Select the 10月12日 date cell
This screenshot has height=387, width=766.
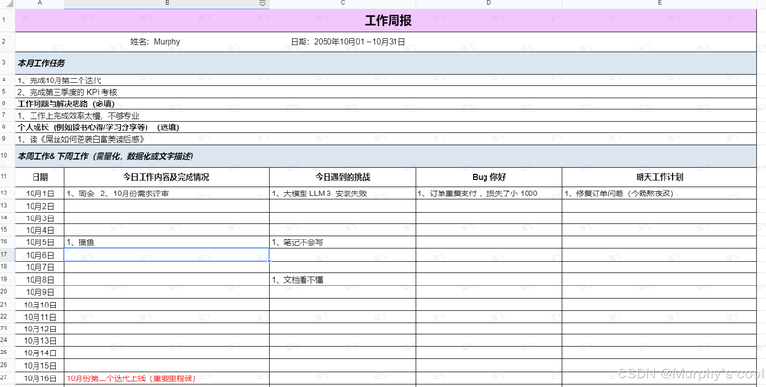tap(39, 329)
